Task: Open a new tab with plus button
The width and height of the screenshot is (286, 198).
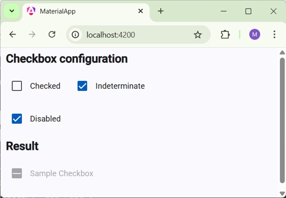Action: pyautogui.click(x=161, y=11)
